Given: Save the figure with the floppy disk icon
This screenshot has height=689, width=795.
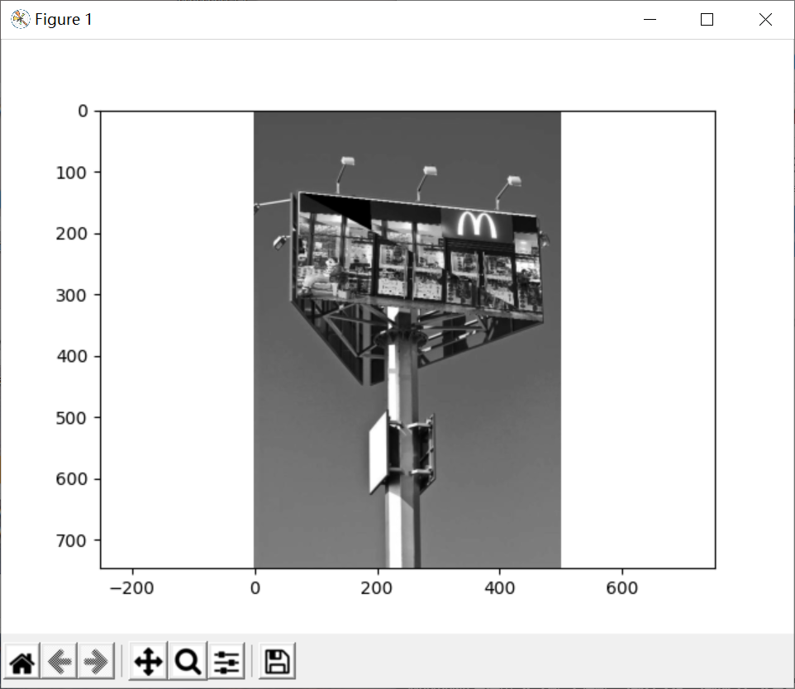Looking at the screenshot, I should [x=277, y=662].
